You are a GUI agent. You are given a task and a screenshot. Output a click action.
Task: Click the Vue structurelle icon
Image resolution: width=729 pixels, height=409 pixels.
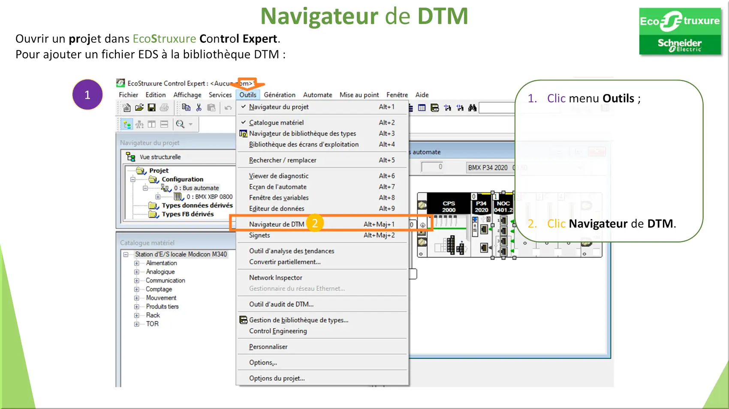[x=131, y=157]
